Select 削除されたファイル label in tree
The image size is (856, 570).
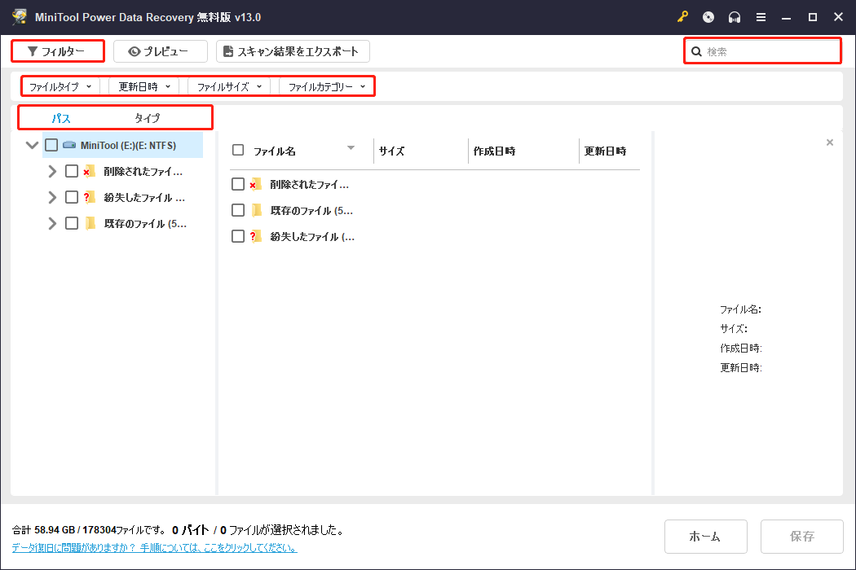pos(143,171)
